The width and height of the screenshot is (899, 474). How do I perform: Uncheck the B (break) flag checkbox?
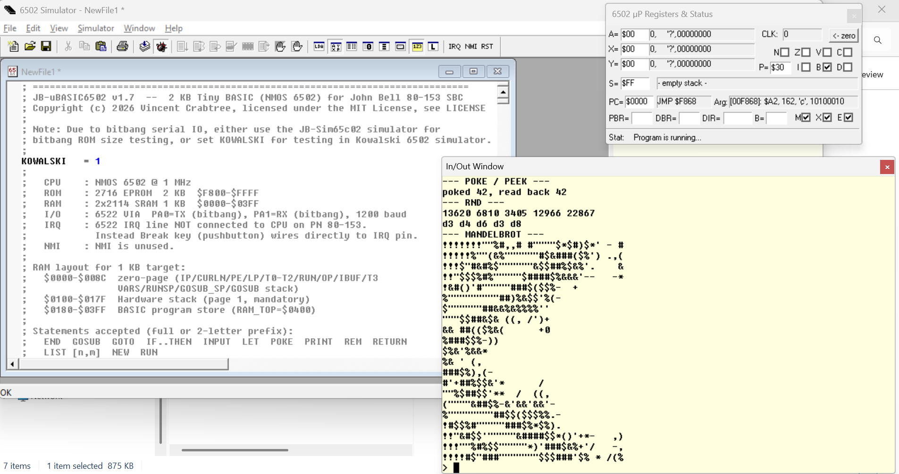tap(827, 67)
